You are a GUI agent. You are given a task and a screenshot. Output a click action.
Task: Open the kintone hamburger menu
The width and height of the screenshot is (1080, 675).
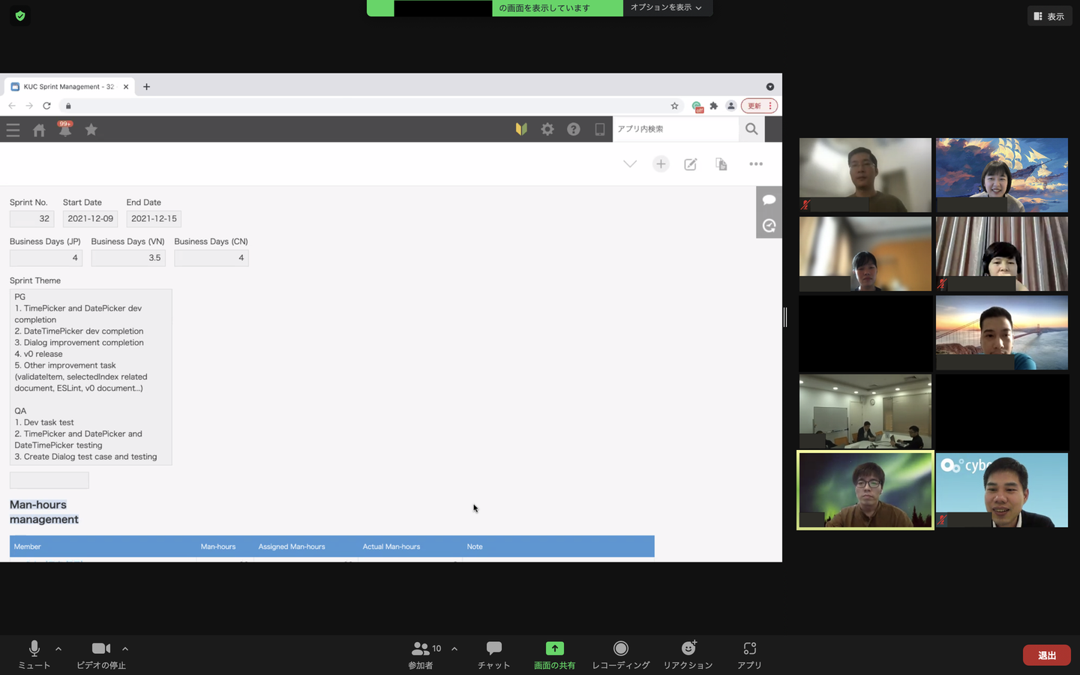[13, 130]
